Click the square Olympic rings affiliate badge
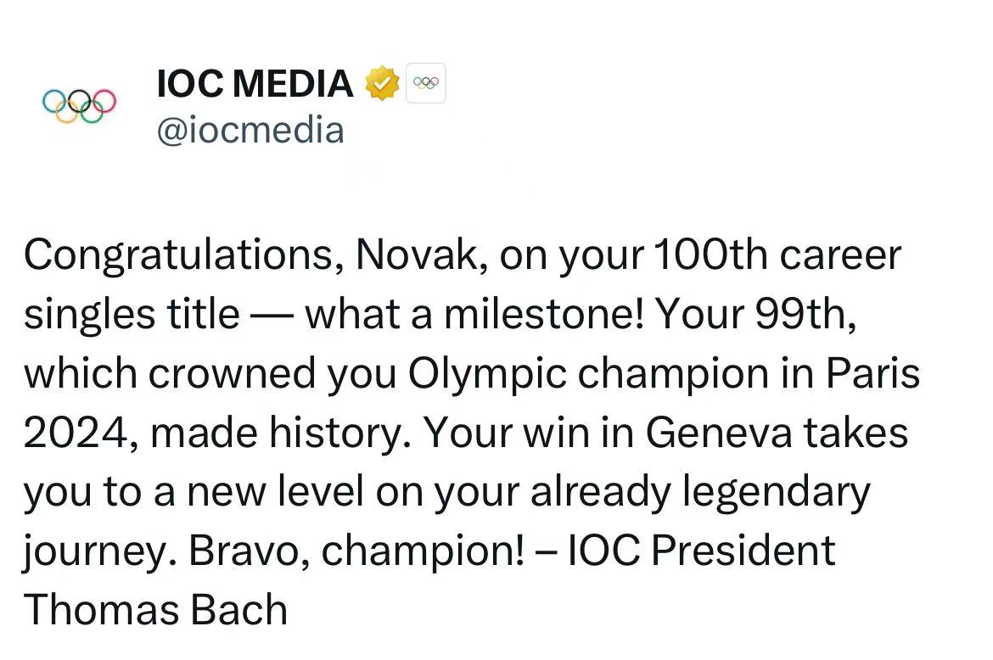Screen dimensions: 993x660 (425, 82)
